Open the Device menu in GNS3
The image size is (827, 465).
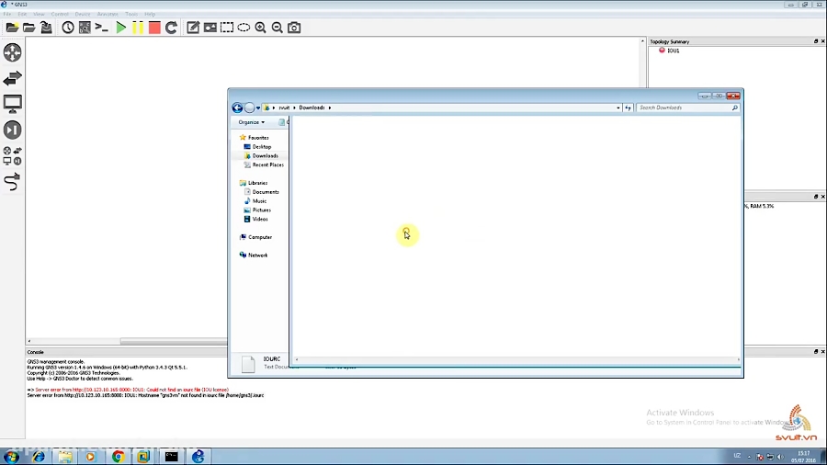click(83, 14)
